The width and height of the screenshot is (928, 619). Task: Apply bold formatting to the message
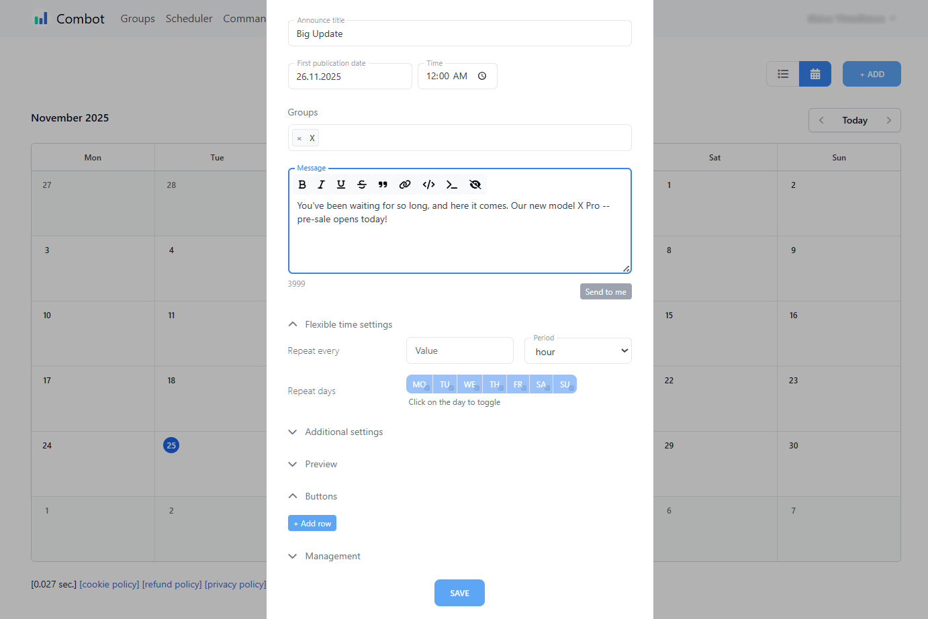(x=302, y=184)
